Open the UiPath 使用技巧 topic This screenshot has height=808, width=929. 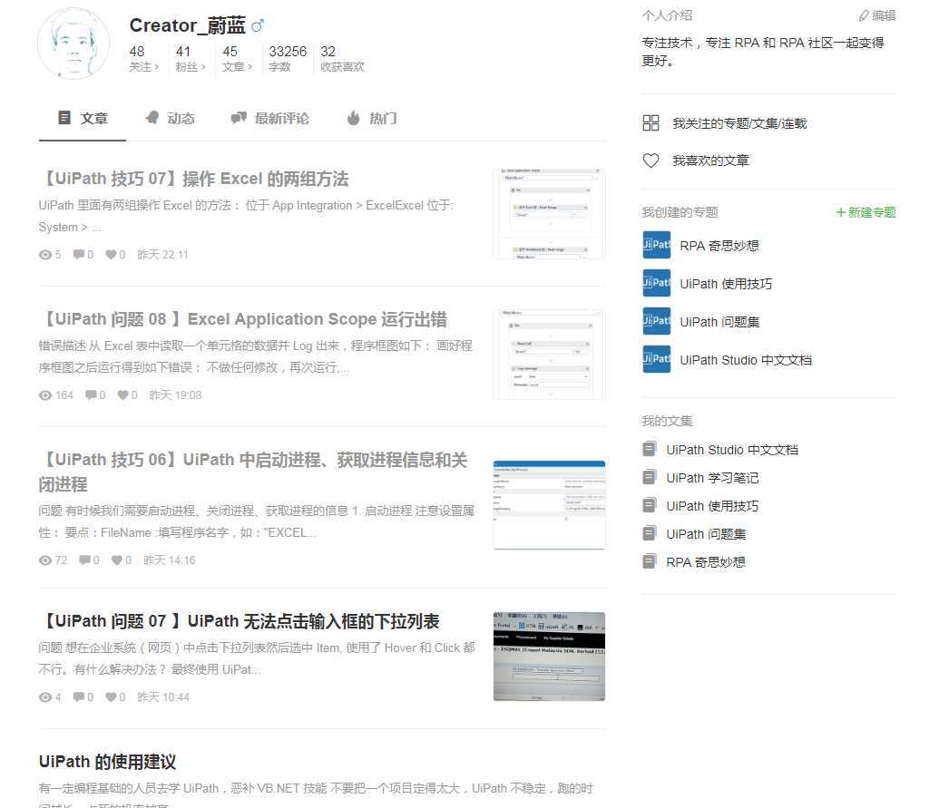[726, 284]
